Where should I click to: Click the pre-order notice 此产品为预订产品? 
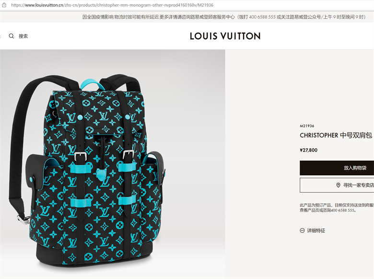tap(315, 205)
